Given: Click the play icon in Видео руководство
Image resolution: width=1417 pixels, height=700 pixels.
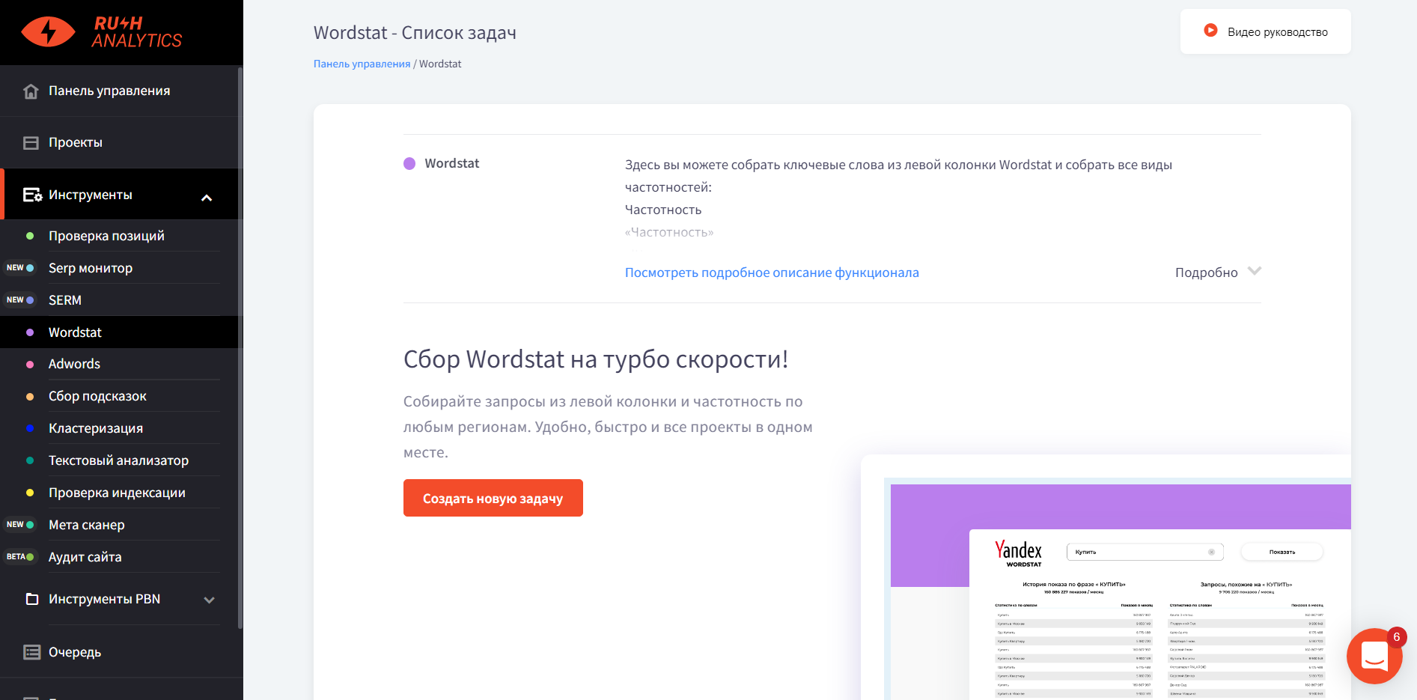Looking at the screenshot, I should coord(1210,31).
